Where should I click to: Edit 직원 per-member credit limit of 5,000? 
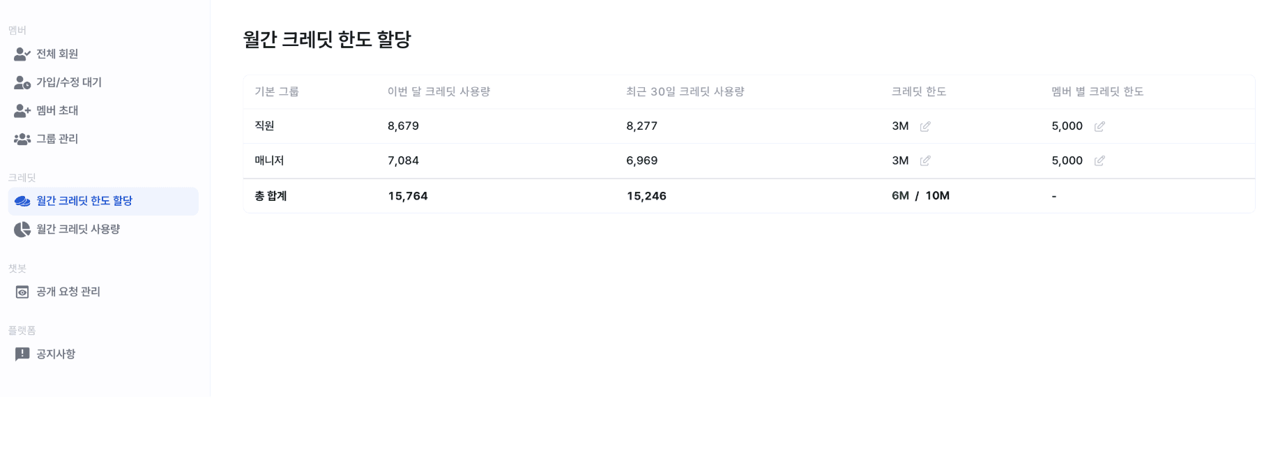1100,126
